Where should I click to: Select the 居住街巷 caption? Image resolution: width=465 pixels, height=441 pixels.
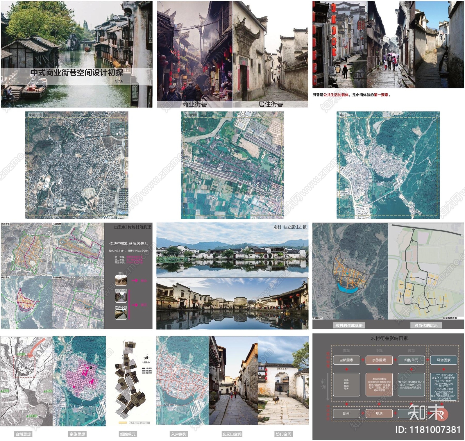(x=271, y=104)
